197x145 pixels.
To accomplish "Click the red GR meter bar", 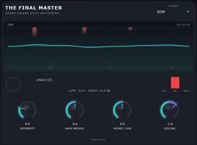I will (175, 83).
